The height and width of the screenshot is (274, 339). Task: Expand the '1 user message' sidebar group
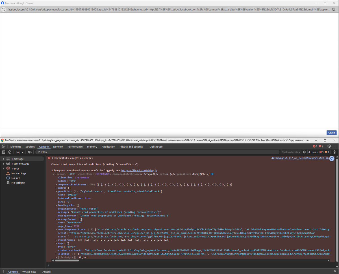click(x=4, y=164)
